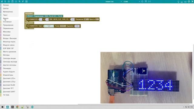Click the ArduBlock taskbar icon
This screenshot has width=194, height=109.
click(8, 107)
